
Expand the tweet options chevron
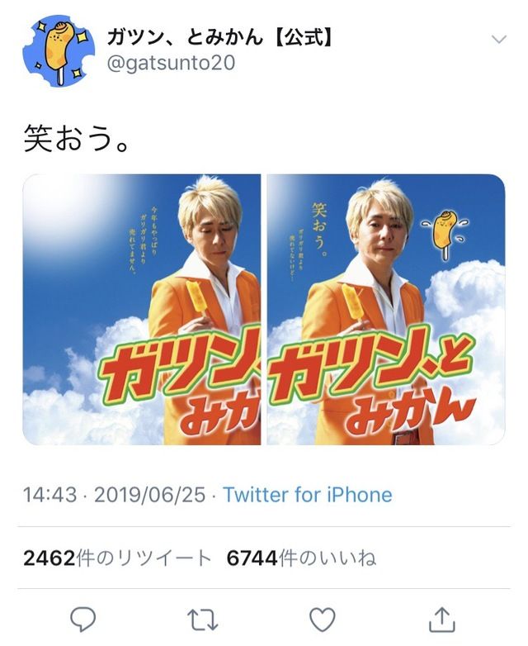499,40
